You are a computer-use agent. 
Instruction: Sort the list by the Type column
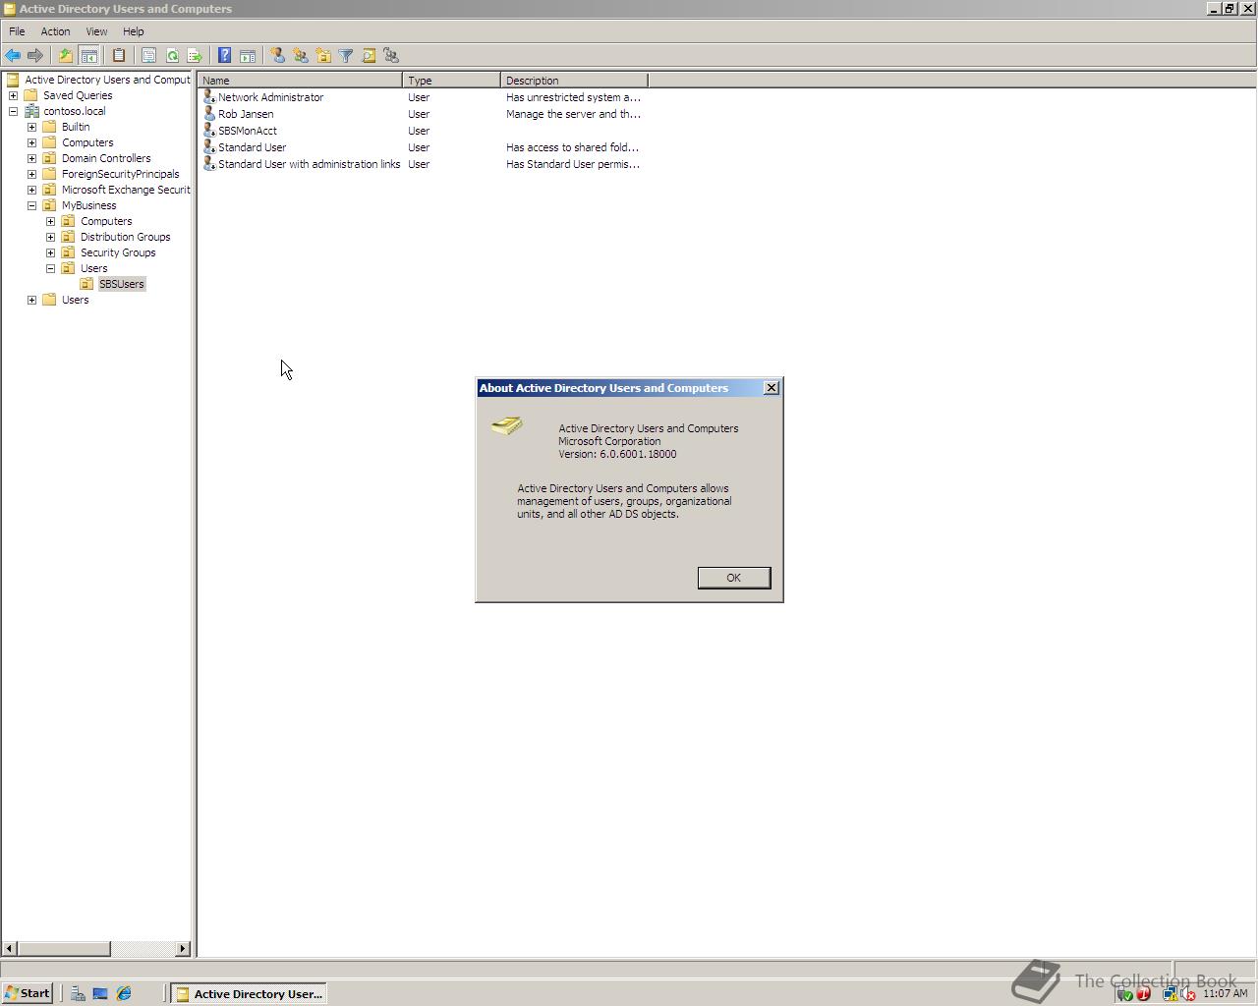pos(452,81)
